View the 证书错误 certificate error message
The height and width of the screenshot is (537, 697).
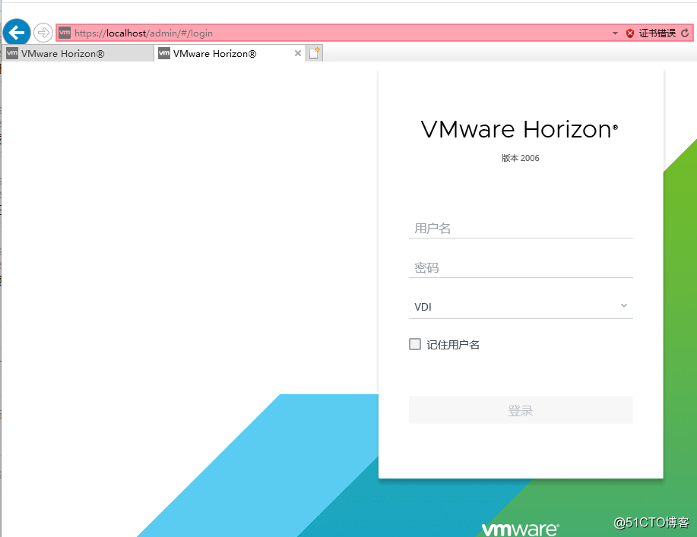[657, 33]
